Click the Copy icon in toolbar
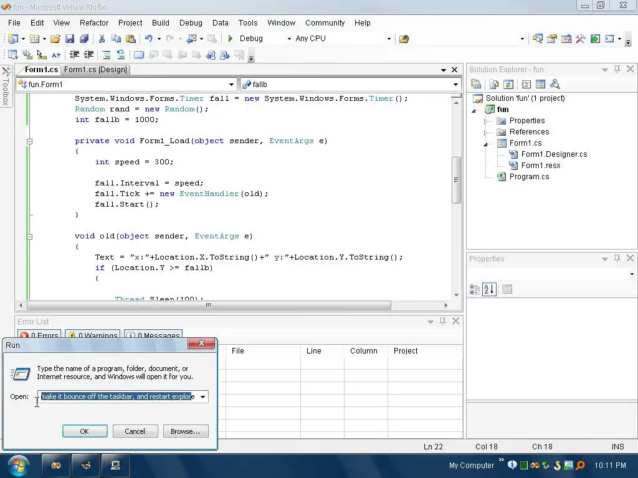Screen dimensions: 638x478 tap(116, 39)
